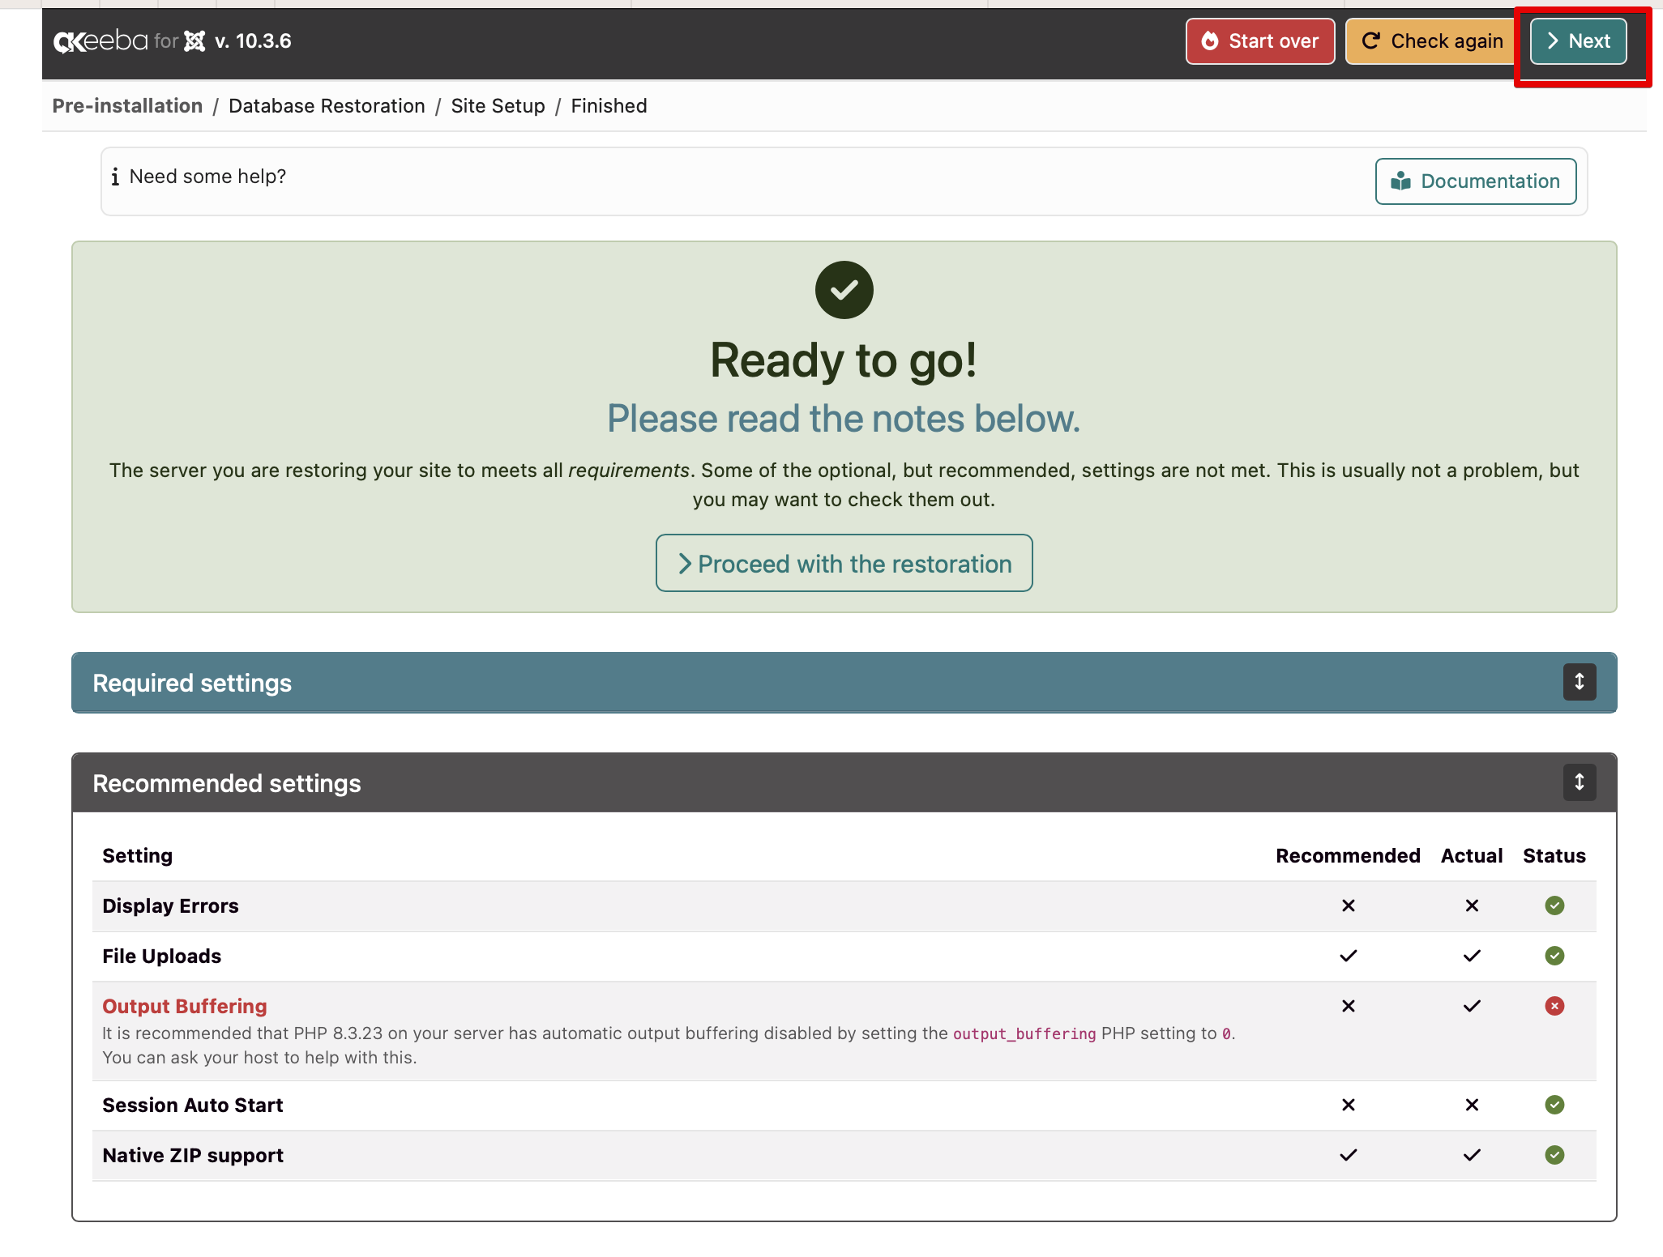Click the Native ZIP support setting name
Image resolution: width=1663 pixels, height=1257 pixels.
click(x=193, y=1155)
